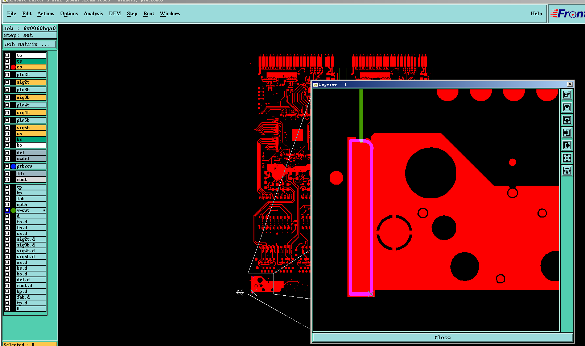Open the Rout menu
This screenshot has width=585, height=346.
(149, 14)
